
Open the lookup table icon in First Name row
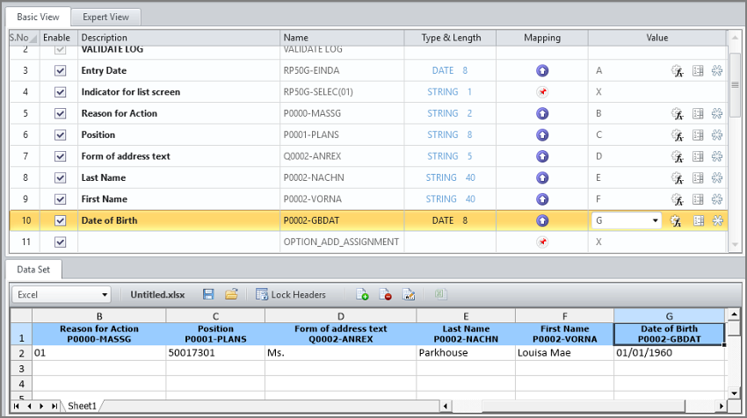coord(698,199)
